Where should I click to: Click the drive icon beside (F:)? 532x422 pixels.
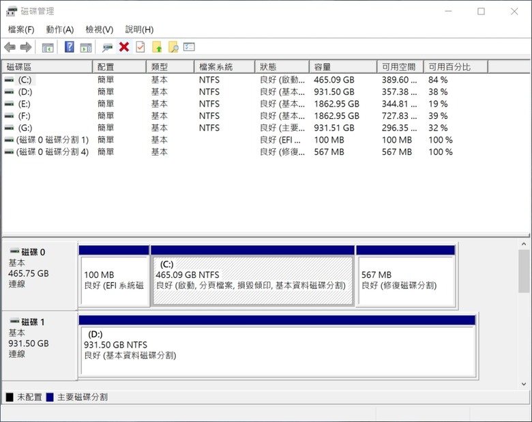(9, 116)
